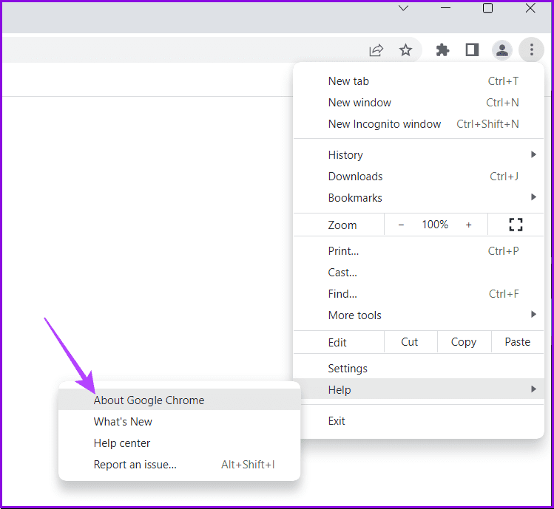The width and height of the screenshot is (554, 509).
Task: Select Exit from the menu
Action: [422, 421]
